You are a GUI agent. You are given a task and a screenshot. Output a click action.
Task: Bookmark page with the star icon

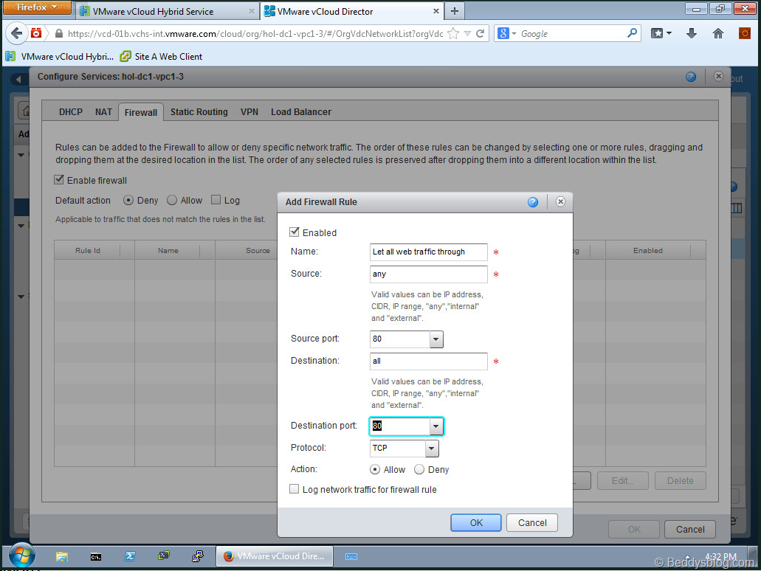click(452, 33)
